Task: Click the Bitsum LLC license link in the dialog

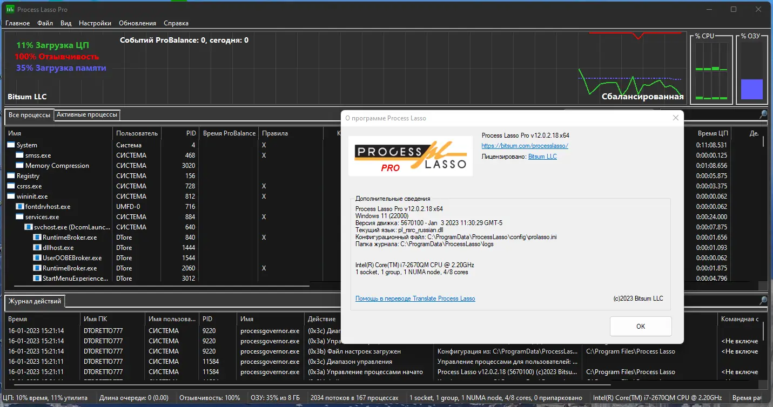Action: coord(542,157)
